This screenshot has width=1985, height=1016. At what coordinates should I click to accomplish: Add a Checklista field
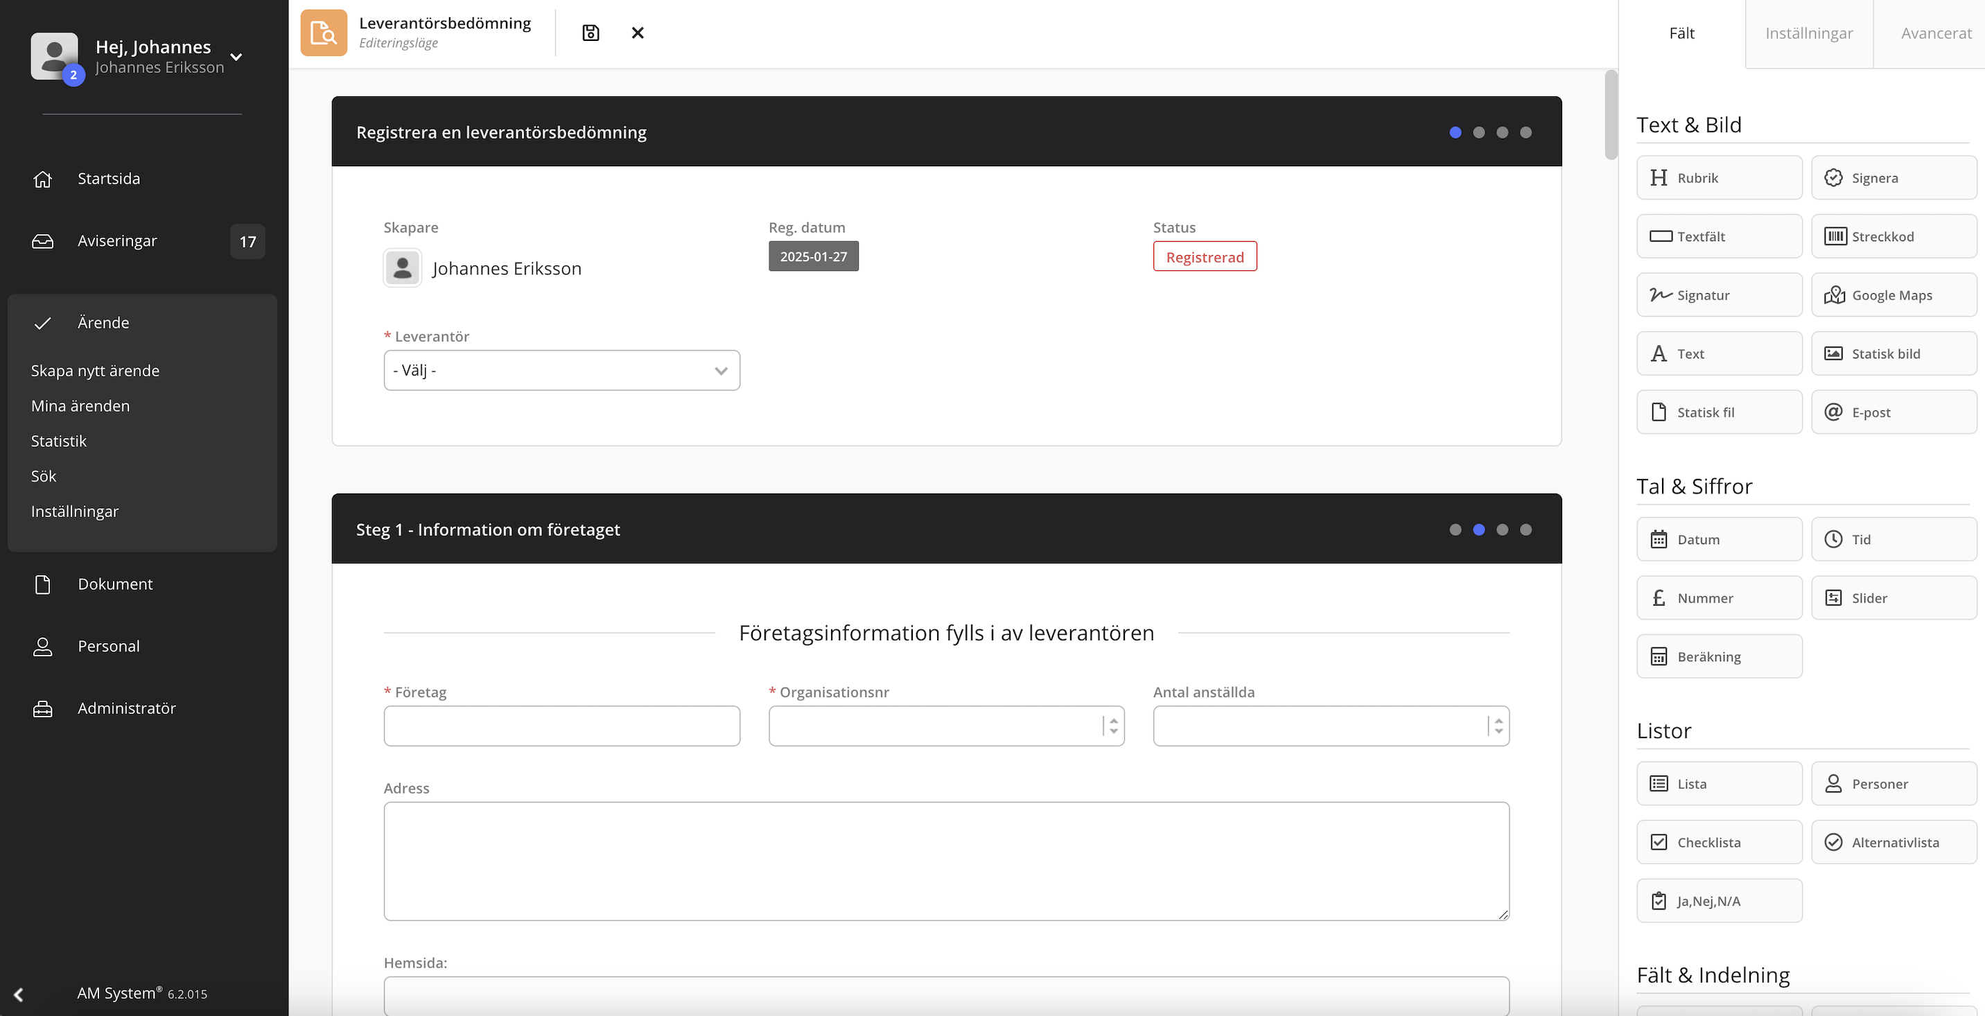tap(1719, 842)
